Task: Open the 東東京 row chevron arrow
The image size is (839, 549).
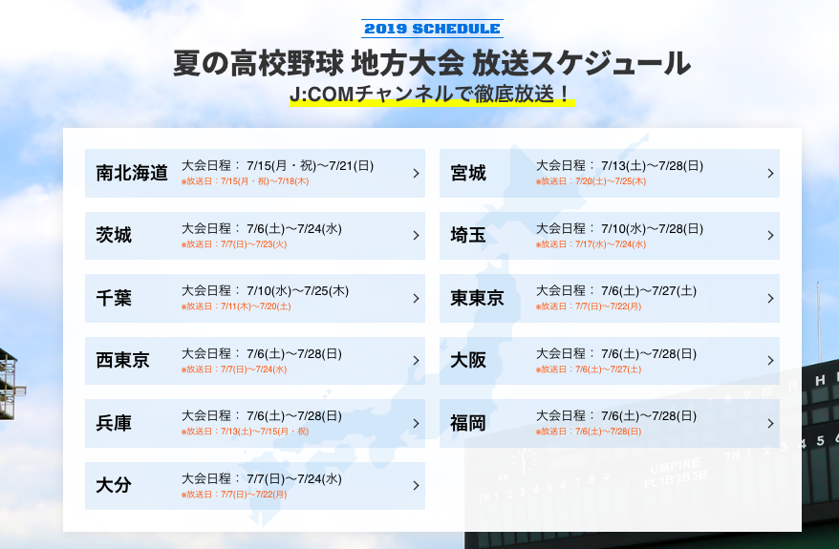Action: click(x=770, y=298)
